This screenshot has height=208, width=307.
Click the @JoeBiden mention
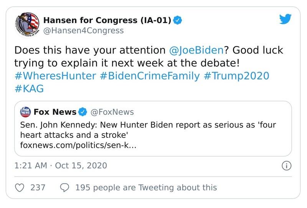click(195, 50)
